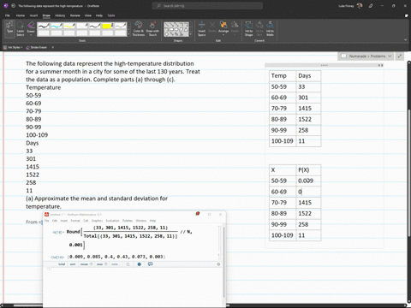Click Insert Space tool

[x=202, y=28]
